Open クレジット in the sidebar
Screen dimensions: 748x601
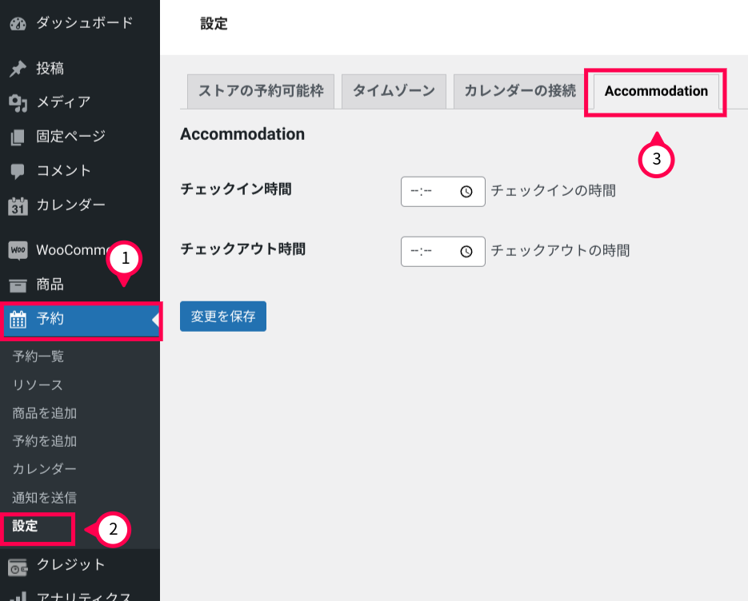click(80, 565)
